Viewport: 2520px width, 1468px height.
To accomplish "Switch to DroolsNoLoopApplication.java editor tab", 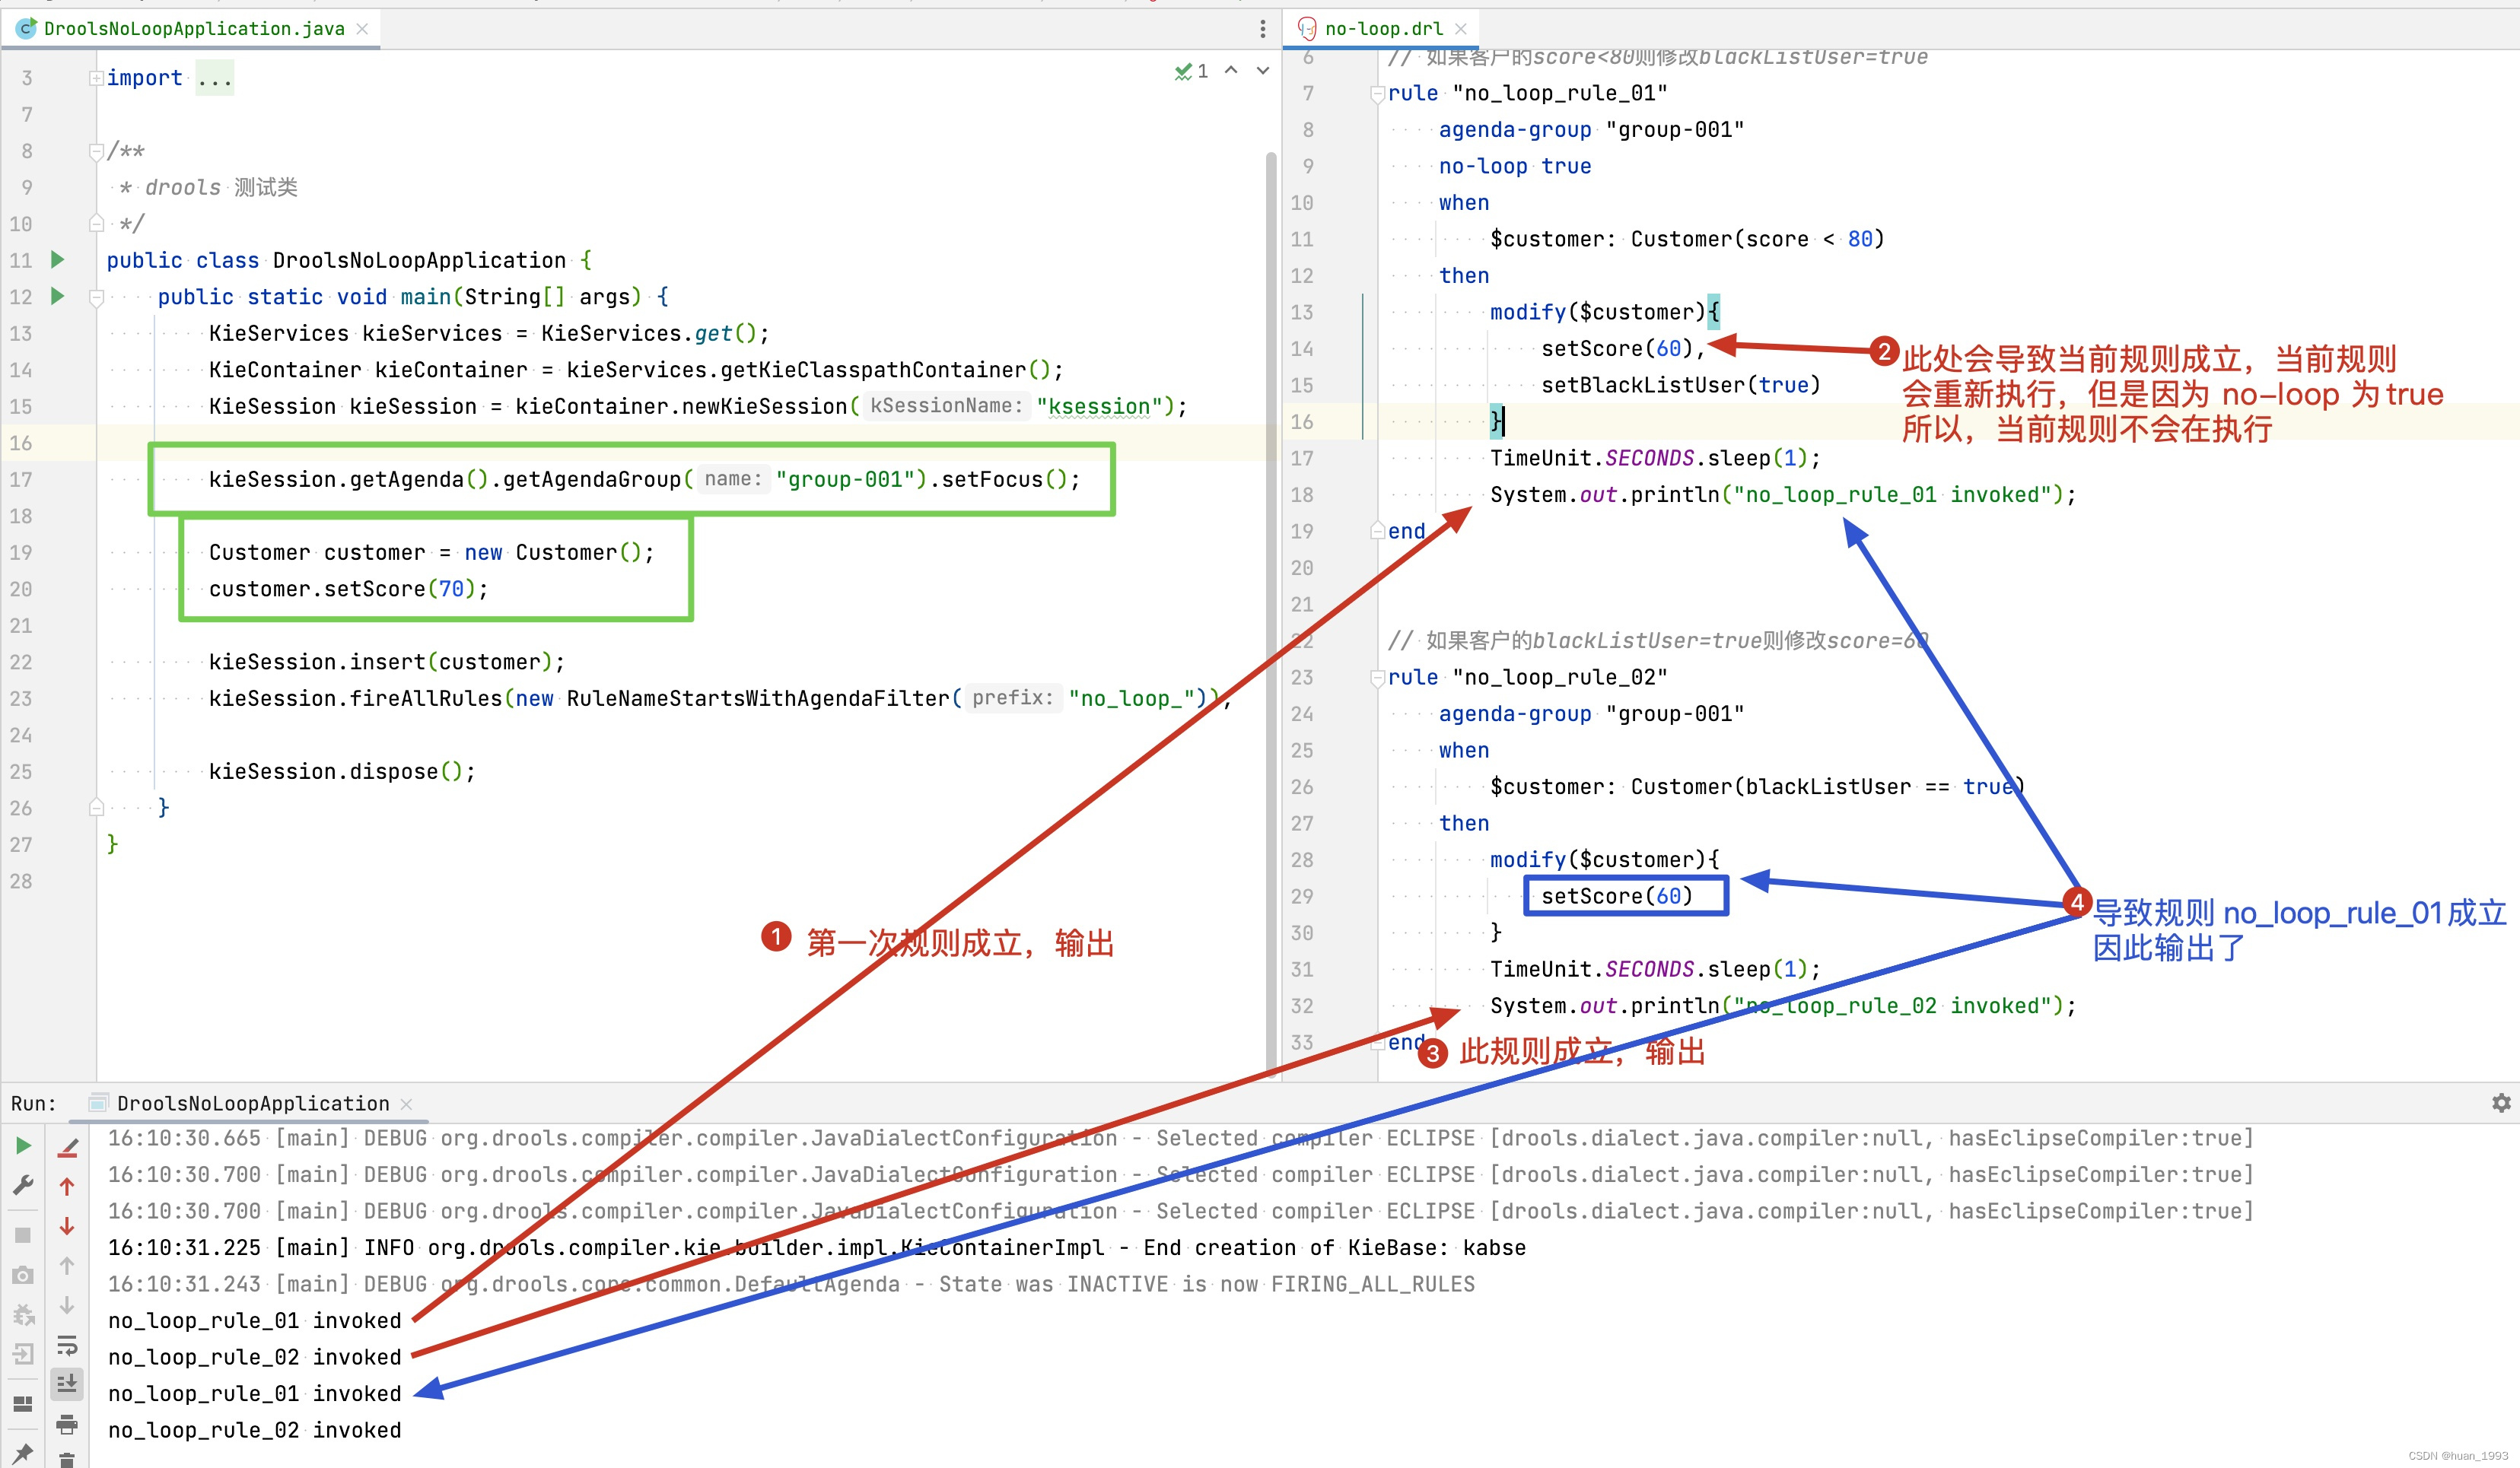I will click(x=193, y=29).
